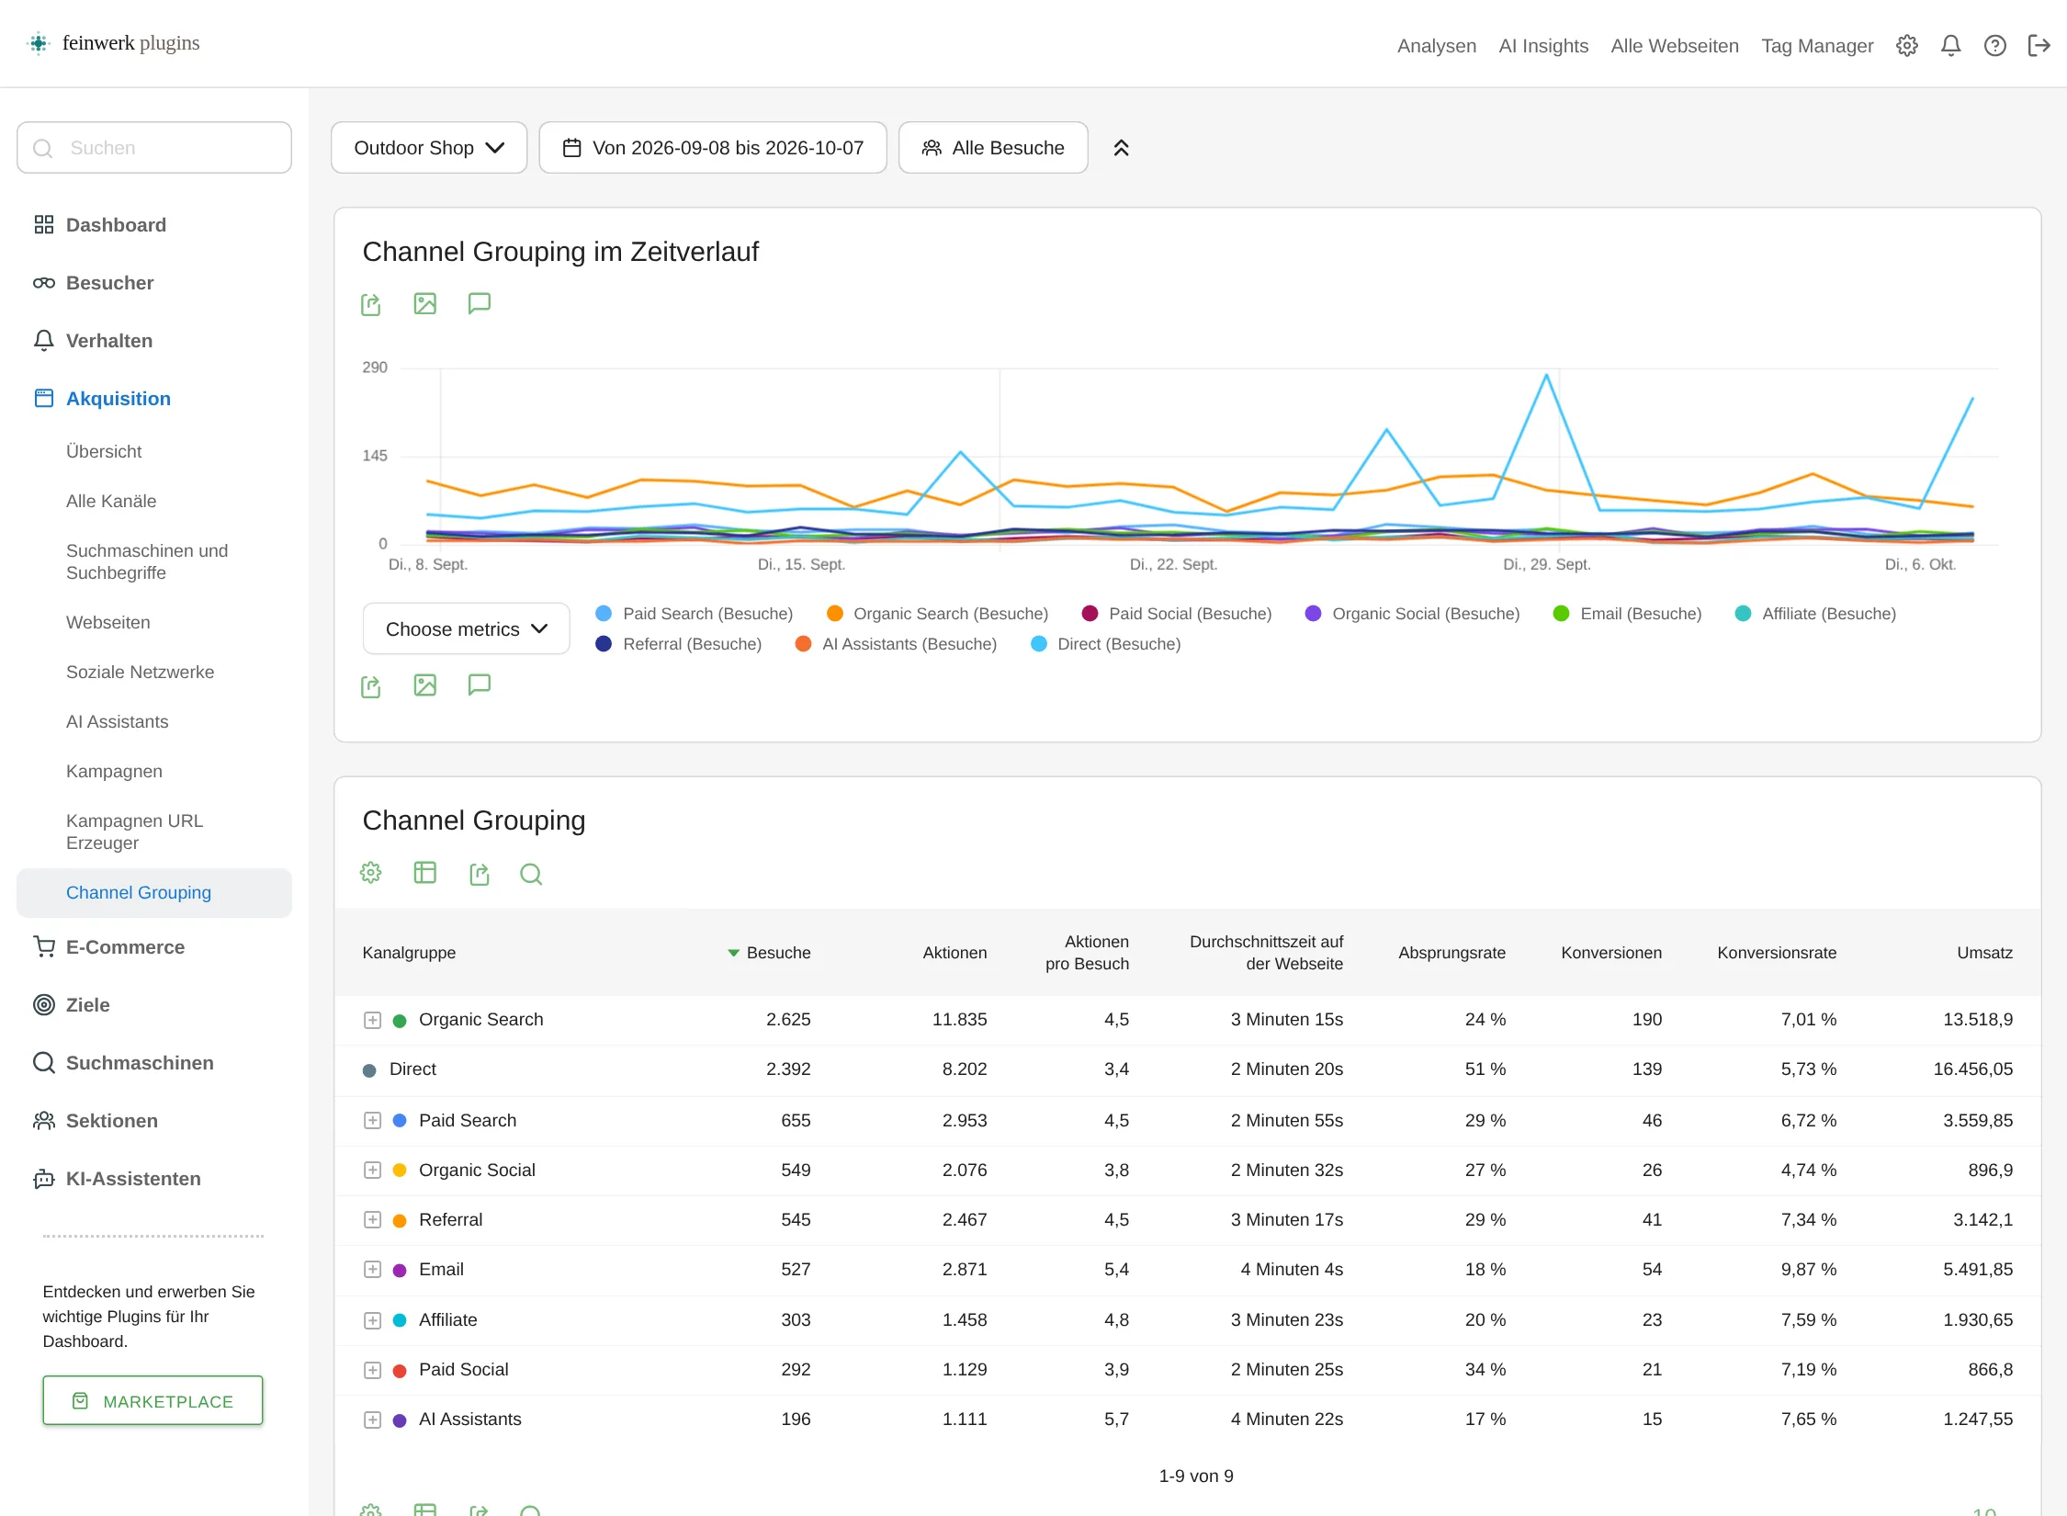Click the logout icon in header
This screenshot has width=2067, height=1516.
pyautogui.click(x=2039, y=46)
